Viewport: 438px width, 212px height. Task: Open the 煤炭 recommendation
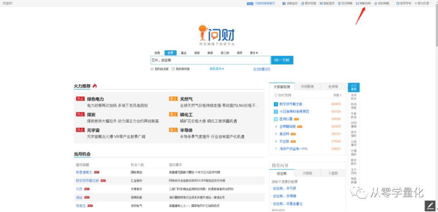[x=91, y=115]
